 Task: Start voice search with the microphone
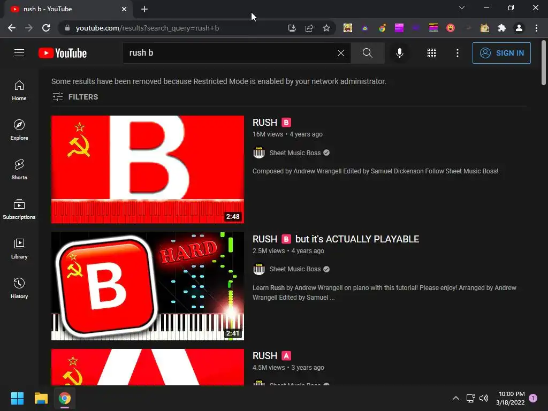click(399, 53)
